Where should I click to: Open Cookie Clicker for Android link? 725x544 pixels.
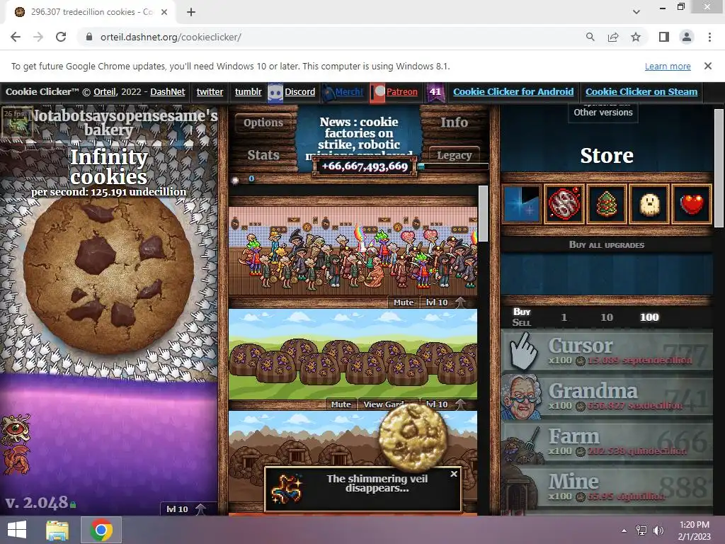click(513, 91)
